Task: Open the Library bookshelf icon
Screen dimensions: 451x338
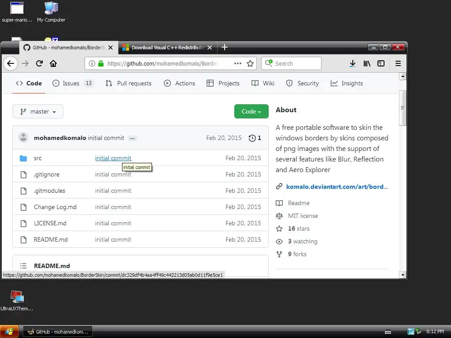Action: click(x=367, y=63)
